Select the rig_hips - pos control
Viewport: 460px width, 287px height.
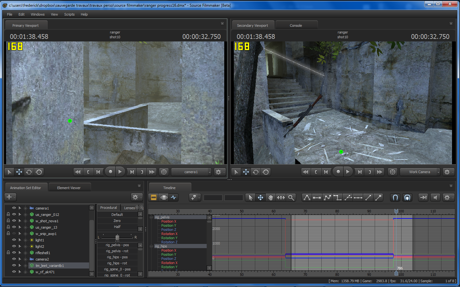coord(117,257)
